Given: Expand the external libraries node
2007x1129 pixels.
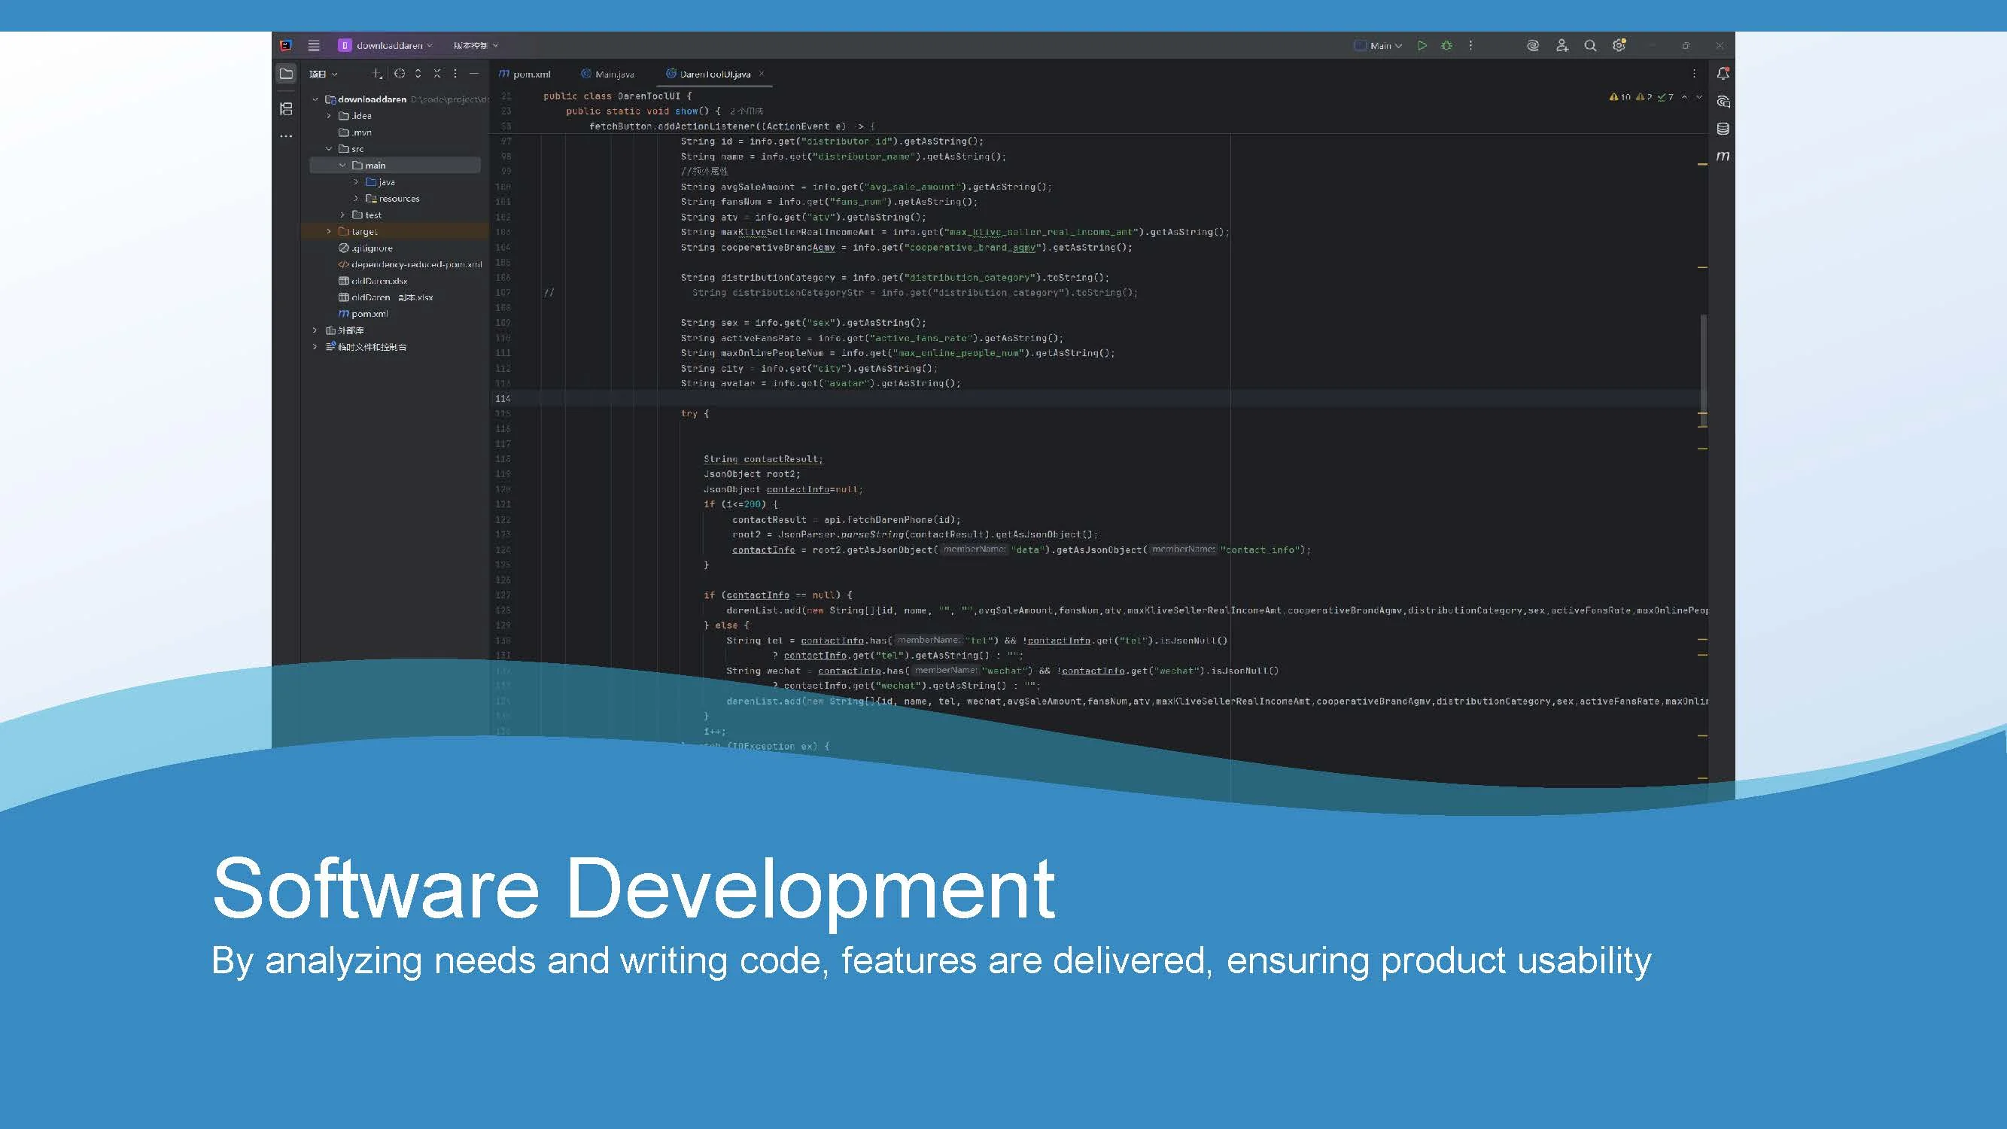Looking at the screenshot, I should point(315,330).
